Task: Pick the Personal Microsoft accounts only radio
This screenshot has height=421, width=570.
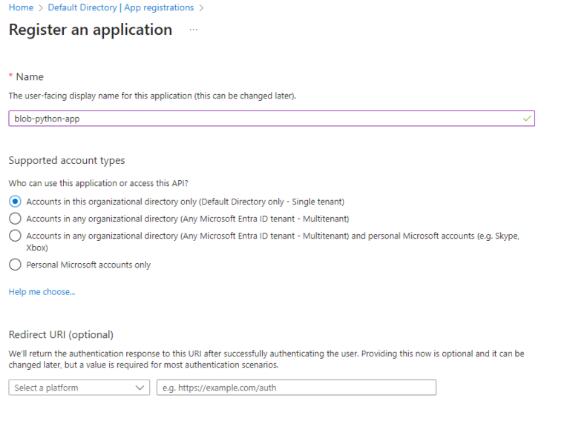Action: click(x=15, y=265)
